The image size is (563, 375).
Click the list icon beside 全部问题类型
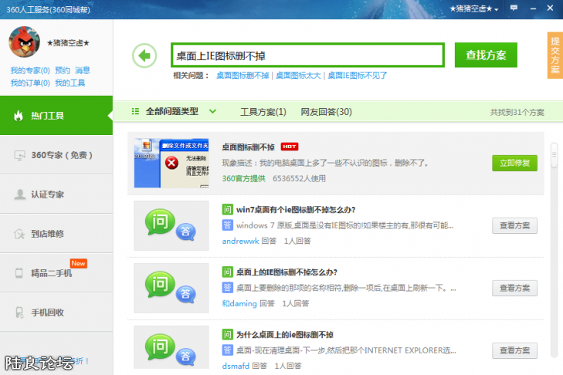click(135, 112)
